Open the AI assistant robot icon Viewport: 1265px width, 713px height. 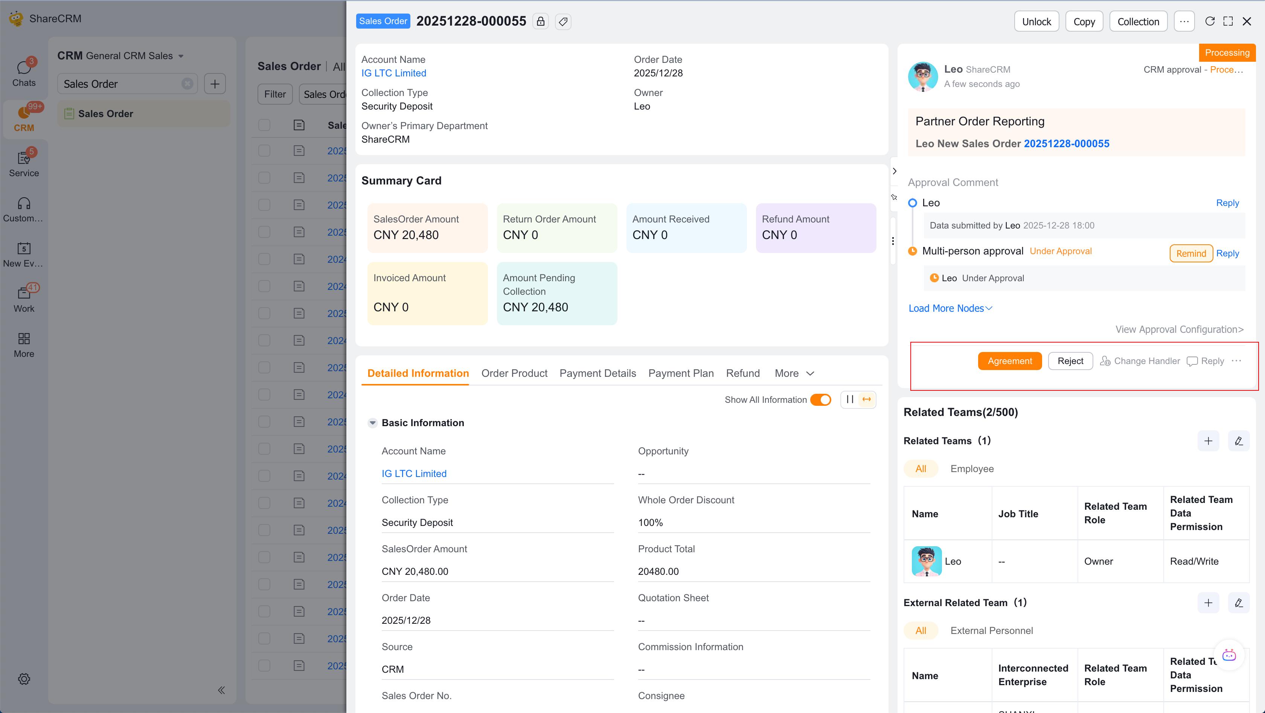click(x=1229, y=655)
